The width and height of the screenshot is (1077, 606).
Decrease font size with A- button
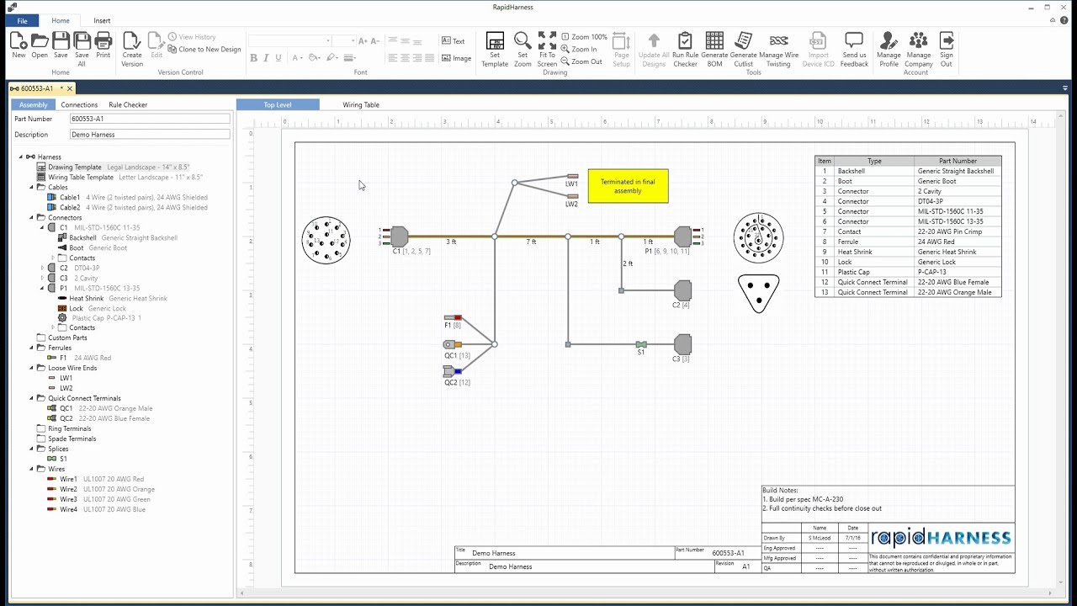(375, 40)
